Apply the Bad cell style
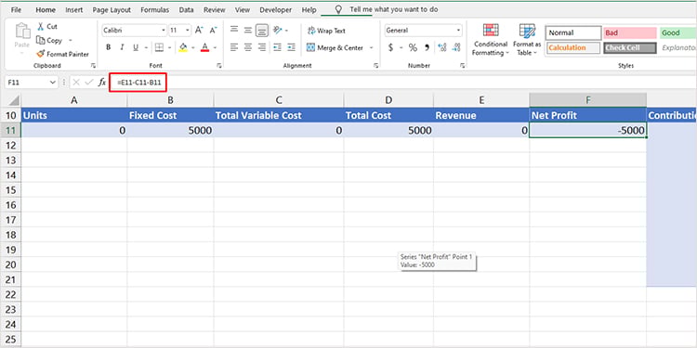Image resolution: width=697 pixels, height=348 pixels. coord(629,32)
